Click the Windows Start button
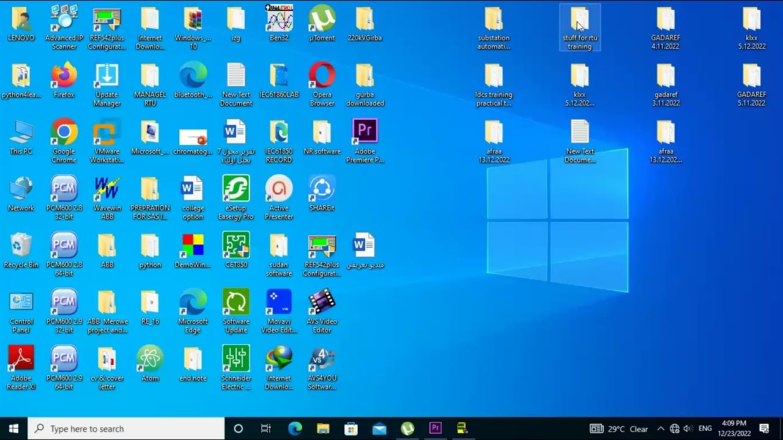 pos(14,428)
